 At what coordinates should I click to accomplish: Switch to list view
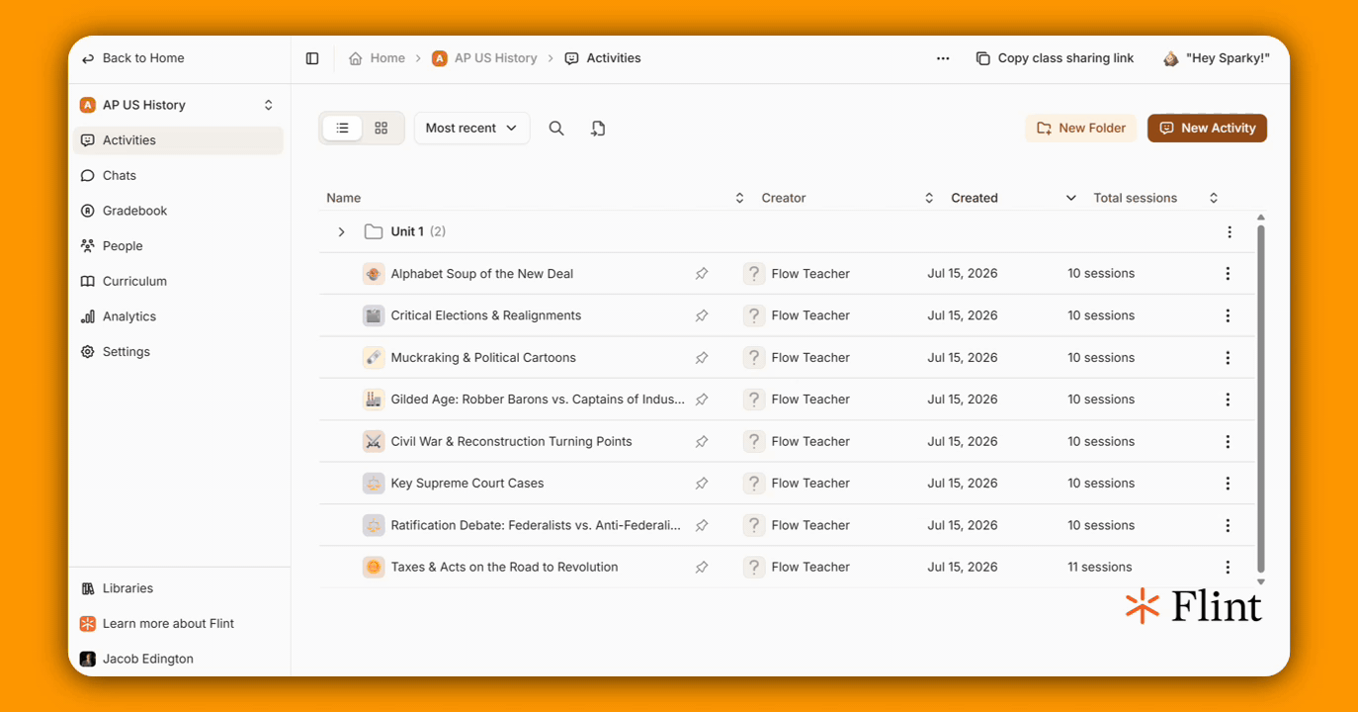(x=342, y=129)
